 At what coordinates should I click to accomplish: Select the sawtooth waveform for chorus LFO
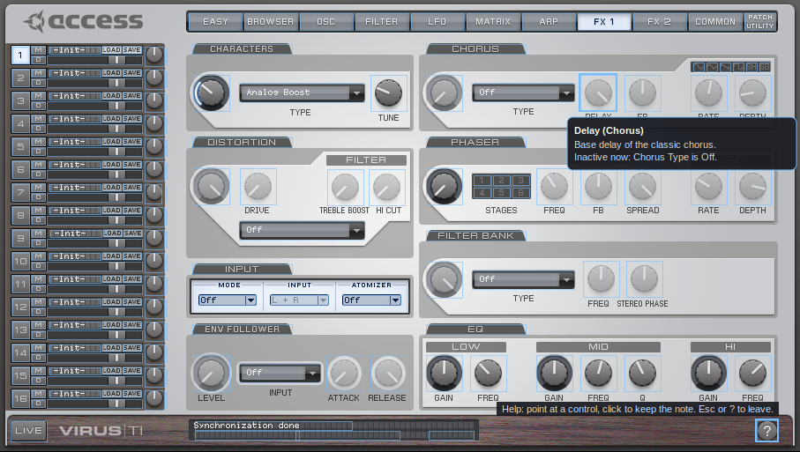point(724,67)
